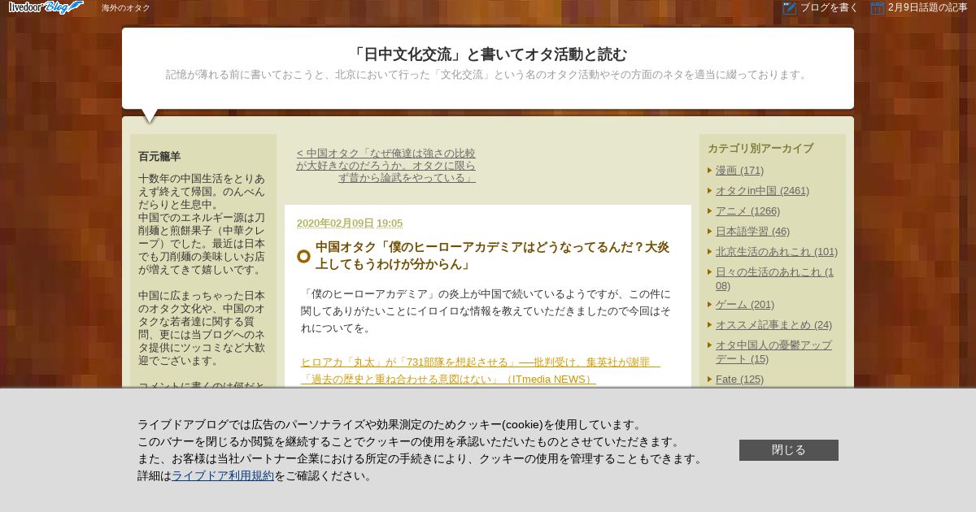976x512 pixels.
Task: Click 海外のオタク in top bar
Action: (x=125, y=7)
